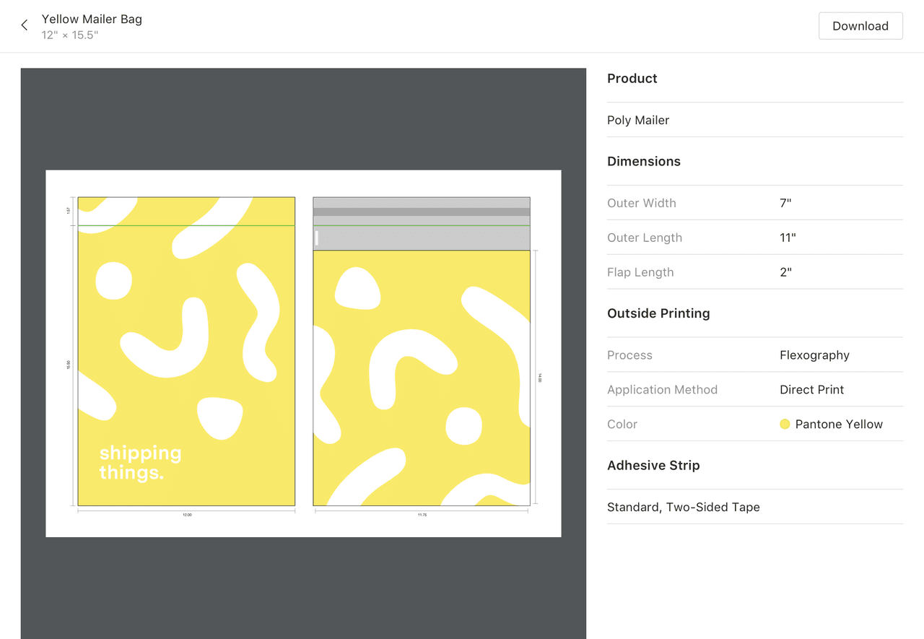The width and height of the screenshot is (924, 639).
Task: Click the Pantone Yellow color swatch
Action: click(x=785, y=425)
